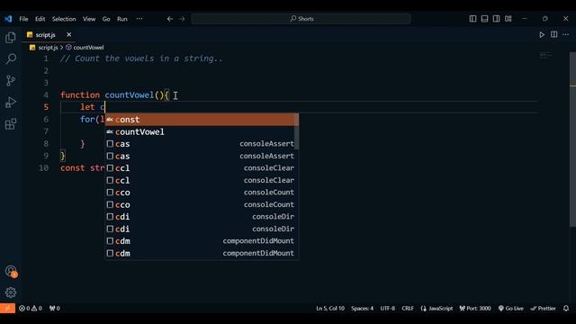Click the Prettier status item
This screenshot has height=324, width=576.
543,308
